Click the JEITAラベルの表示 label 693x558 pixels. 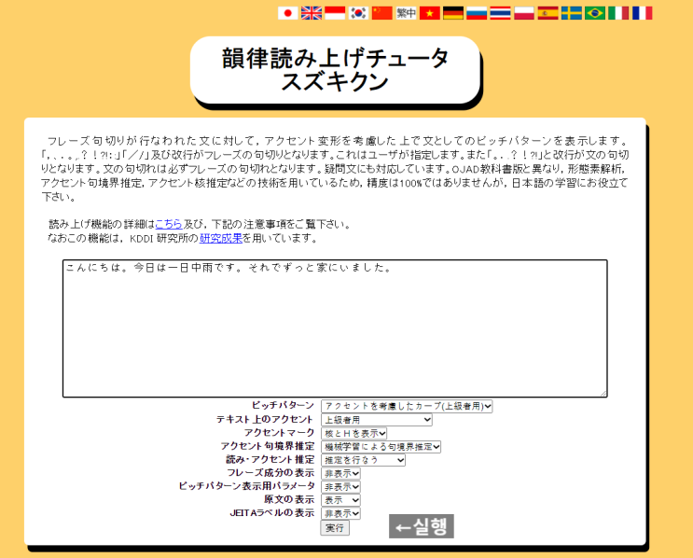click(272, 513)
